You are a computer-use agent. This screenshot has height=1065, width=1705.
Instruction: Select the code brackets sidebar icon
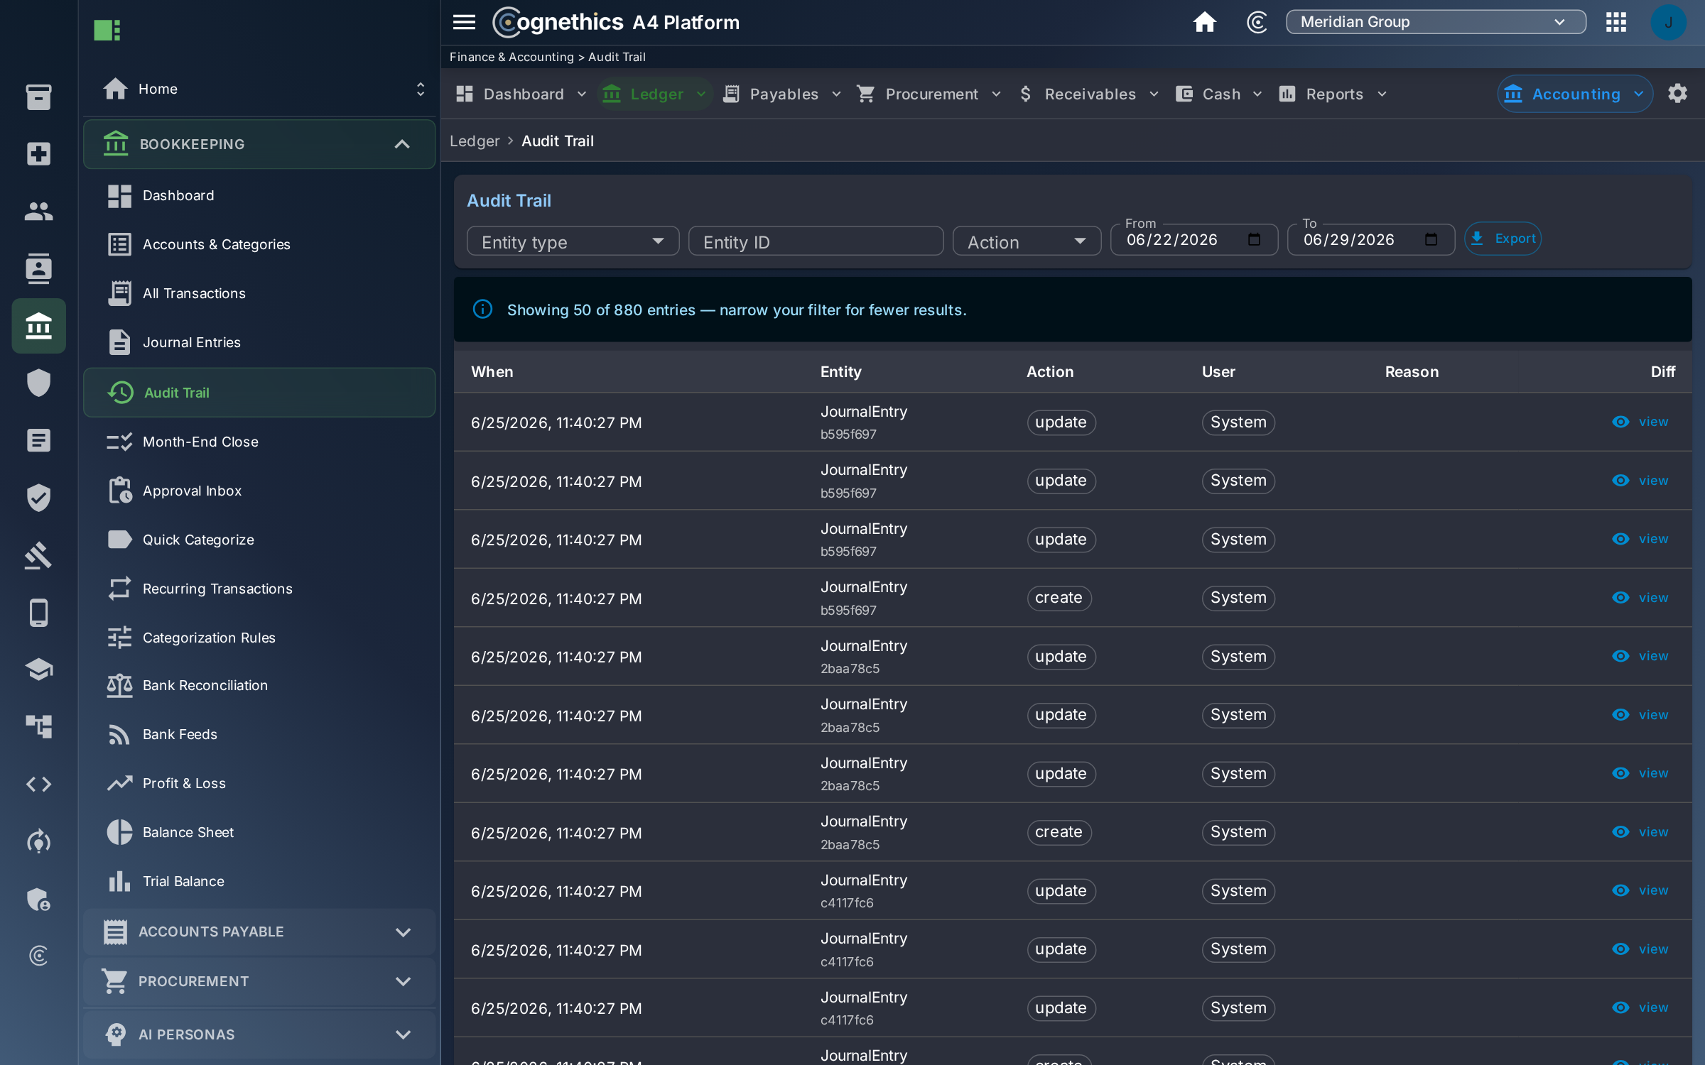[x=38, y=784]
